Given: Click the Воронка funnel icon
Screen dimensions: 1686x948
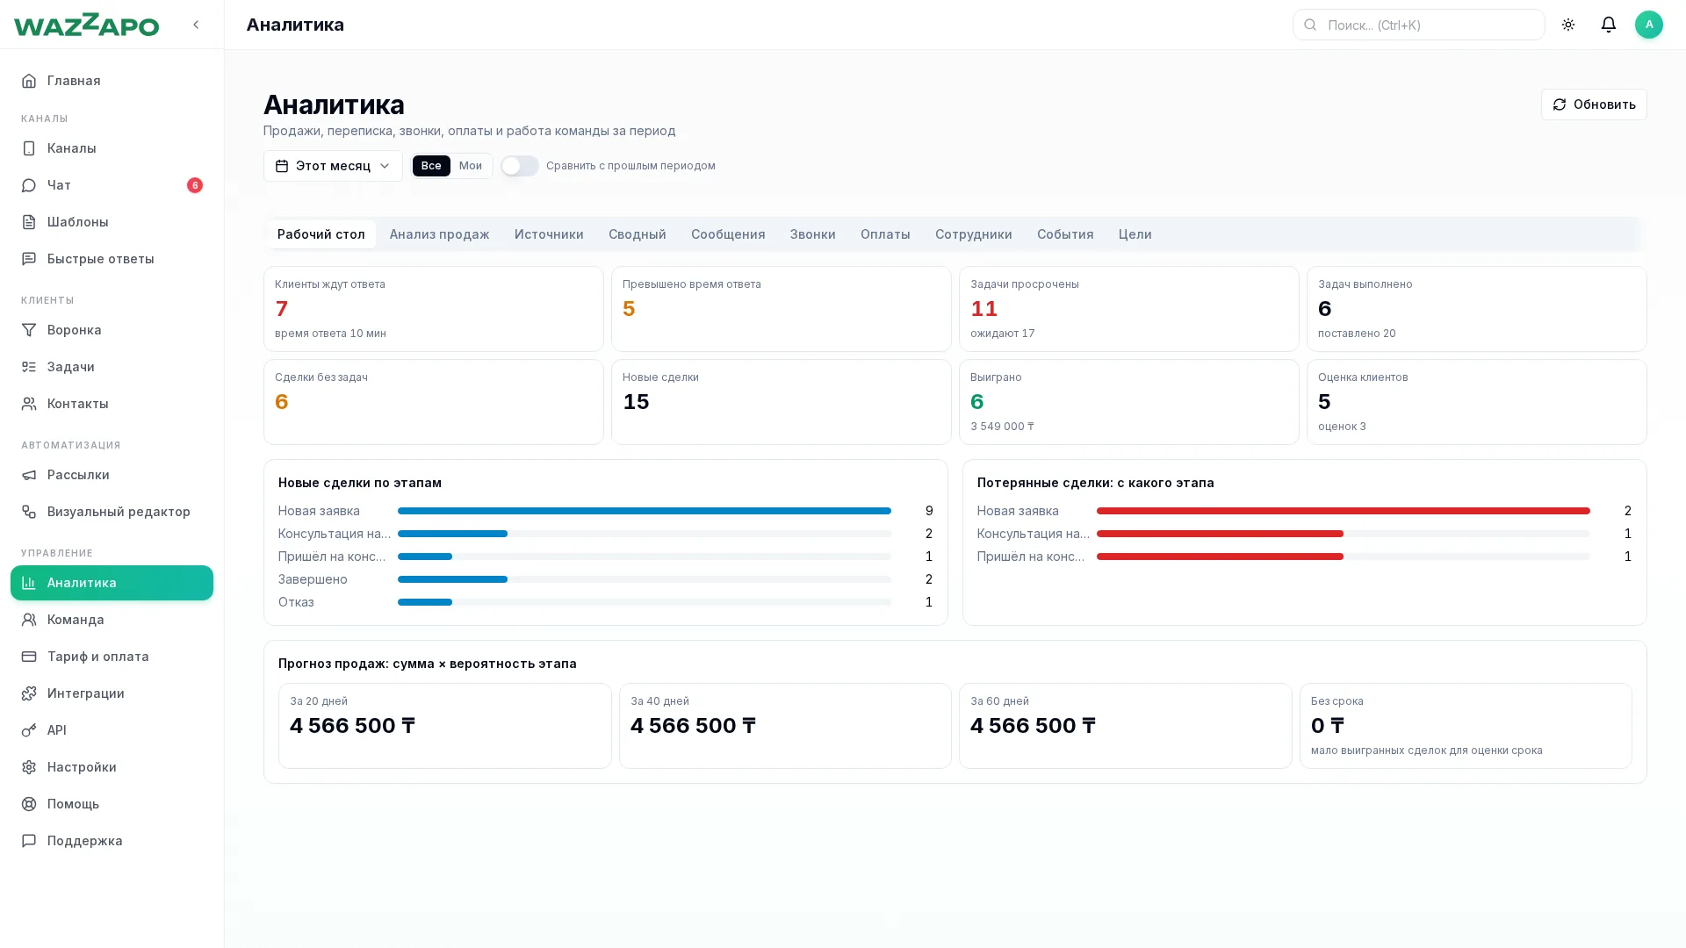Looking at the screenshot, I should point(29,330).
